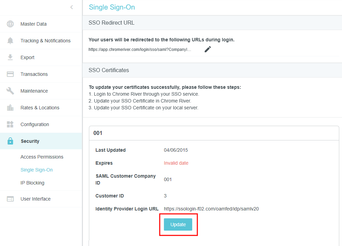Edit SSO redirect URL with pencil icon

[x=208, y=49]
